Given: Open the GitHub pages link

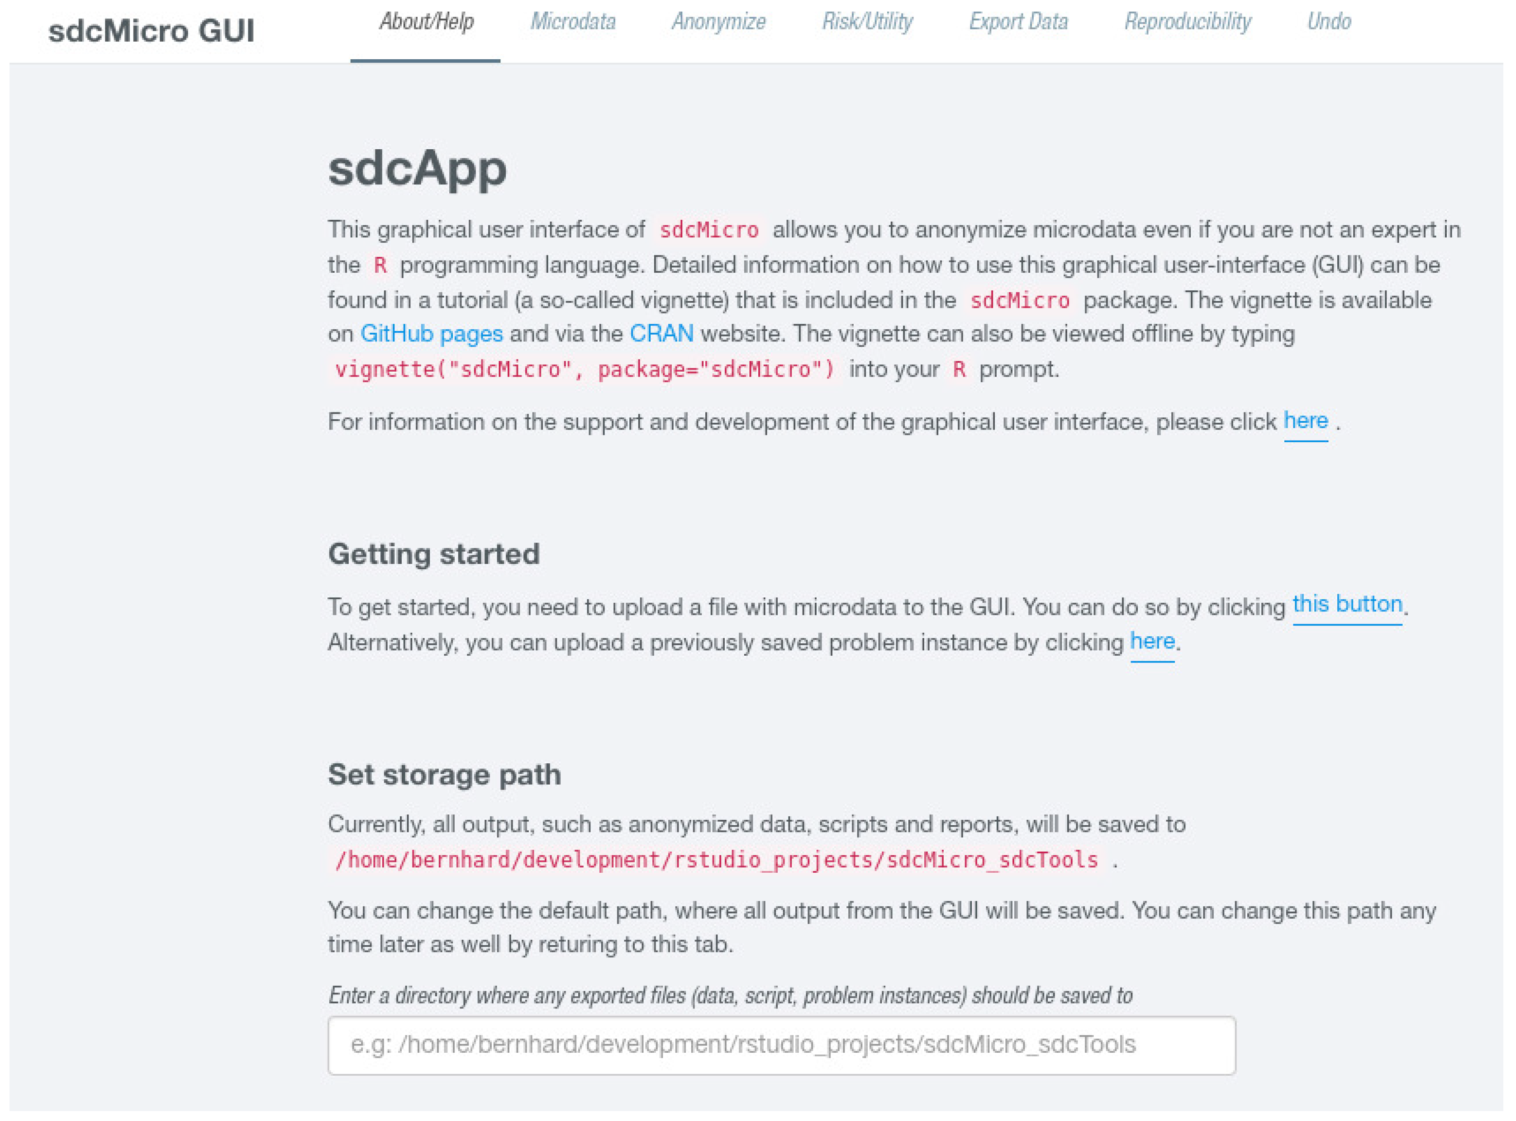Looking at the screenshot, I should click(431, 334).
